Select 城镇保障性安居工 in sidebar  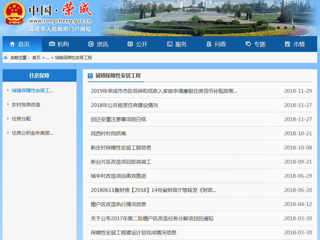pyautogui.click(x=32, y=91)
